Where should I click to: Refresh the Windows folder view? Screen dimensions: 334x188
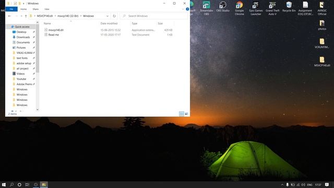pos(114,16)
